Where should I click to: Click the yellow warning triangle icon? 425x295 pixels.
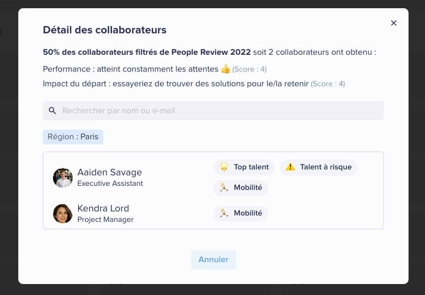pyautogui.click(x=290, y=167)
